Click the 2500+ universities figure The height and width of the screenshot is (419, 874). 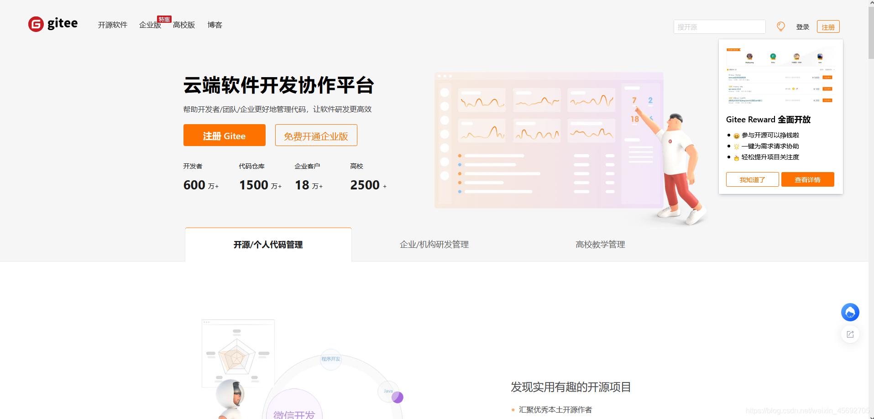(368, 185)
